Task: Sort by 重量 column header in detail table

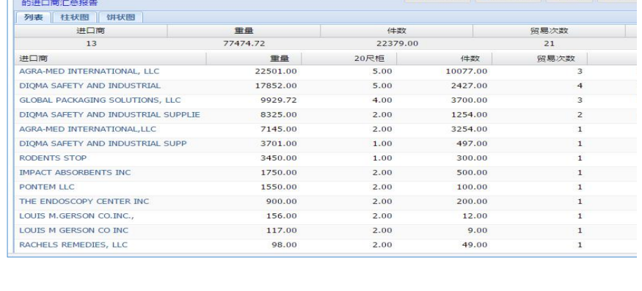Action: click(x=254, y=59)
